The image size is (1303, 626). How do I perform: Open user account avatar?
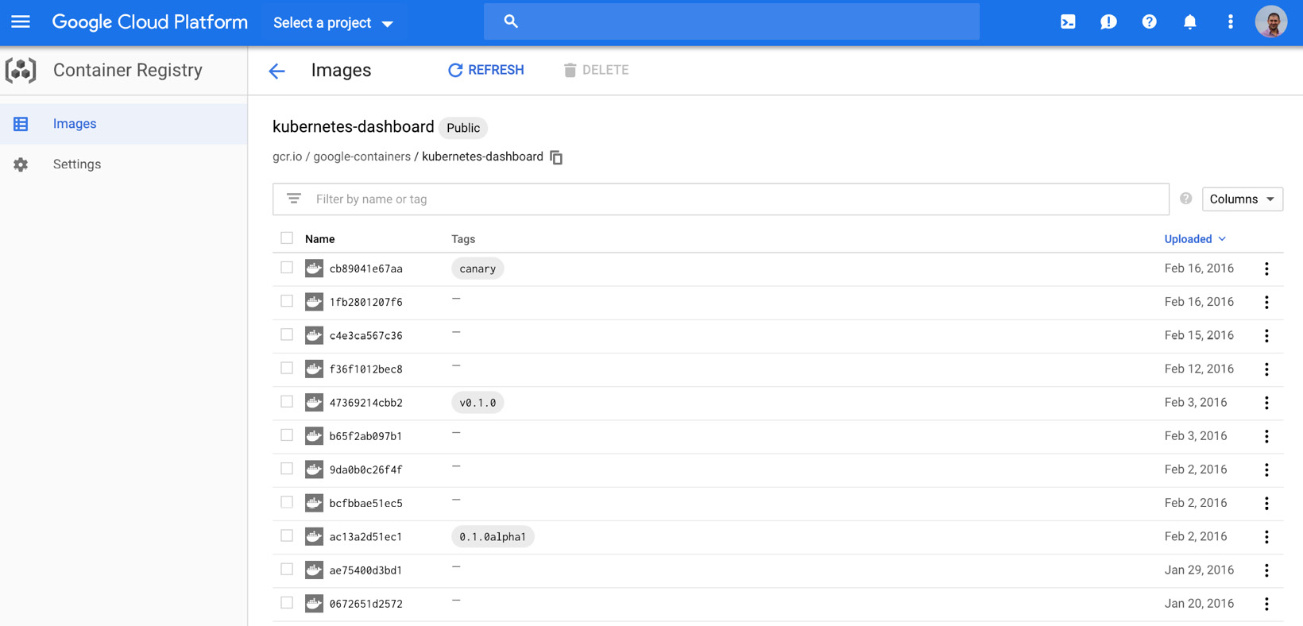pos(1271,22)
